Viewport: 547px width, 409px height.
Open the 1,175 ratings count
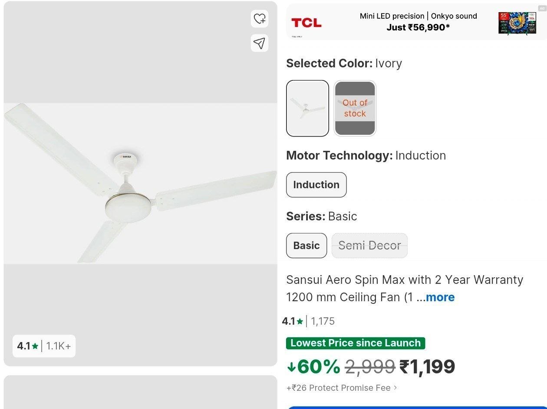[x=323, y=322]
